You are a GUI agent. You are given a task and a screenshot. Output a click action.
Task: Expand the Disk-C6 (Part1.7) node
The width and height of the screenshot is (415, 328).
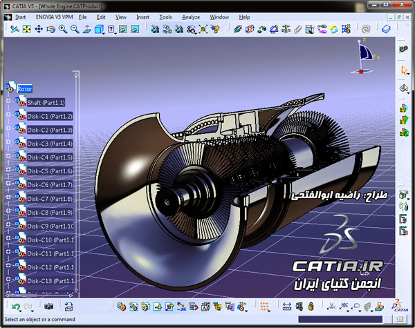[8, 183]
